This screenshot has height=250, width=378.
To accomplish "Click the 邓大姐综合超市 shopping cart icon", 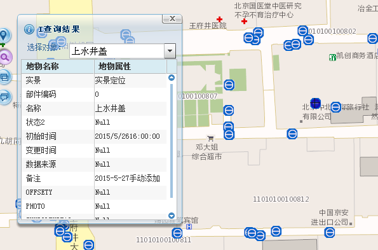I will point(210,138).
